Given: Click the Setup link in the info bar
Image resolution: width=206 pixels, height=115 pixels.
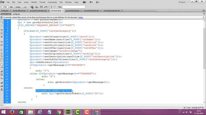Looking at the screenshot, I should tap(81, 17).
